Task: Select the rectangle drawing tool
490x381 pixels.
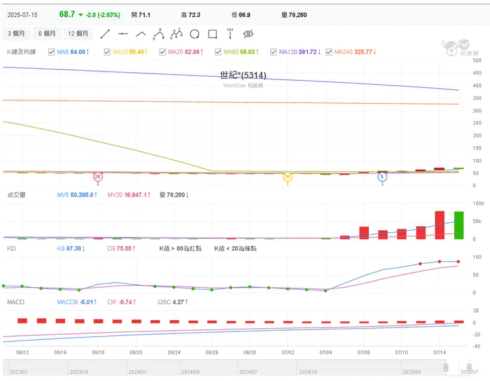Action: tap(213, 34)
